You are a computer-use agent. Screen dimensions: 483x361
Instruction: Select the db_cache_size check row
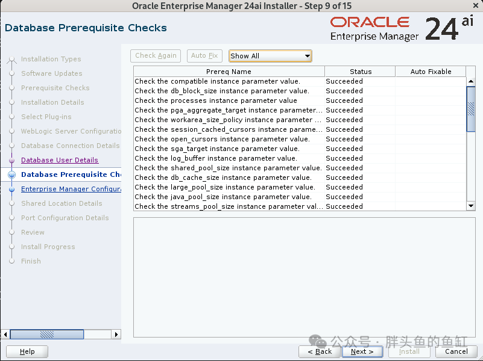coord(300,177)
